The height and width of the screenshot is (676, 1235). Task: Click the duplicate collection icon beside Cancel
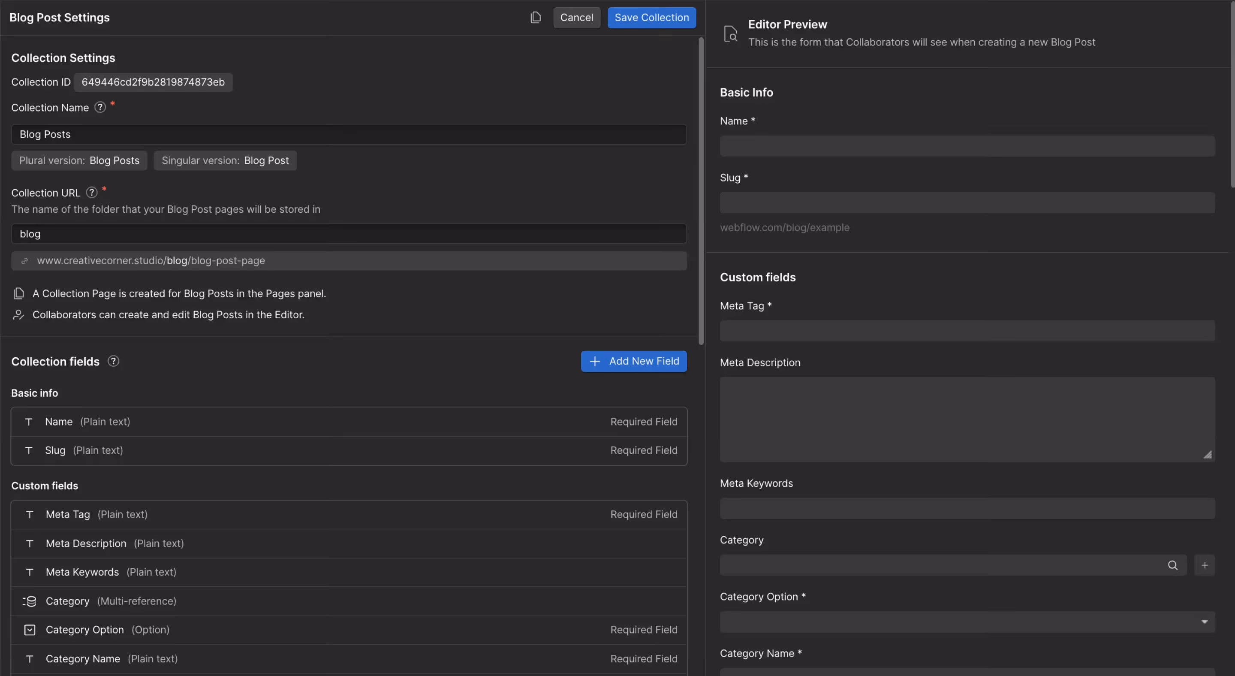pos(536,18)
